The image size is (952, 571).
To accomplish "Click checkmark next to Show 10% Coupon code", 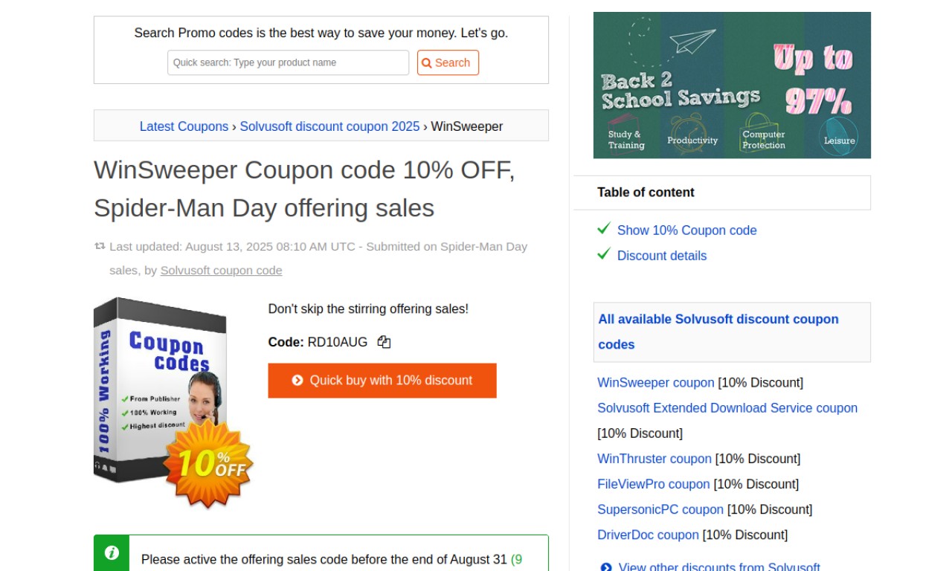I will (604, 229).
